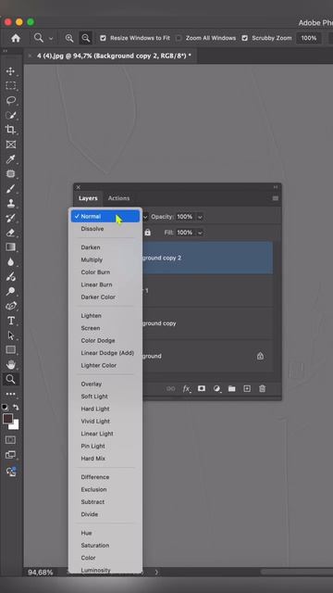This screenshot has width=333, height=593.
Task: Select the Crop tool
Action: pos(10,130)
